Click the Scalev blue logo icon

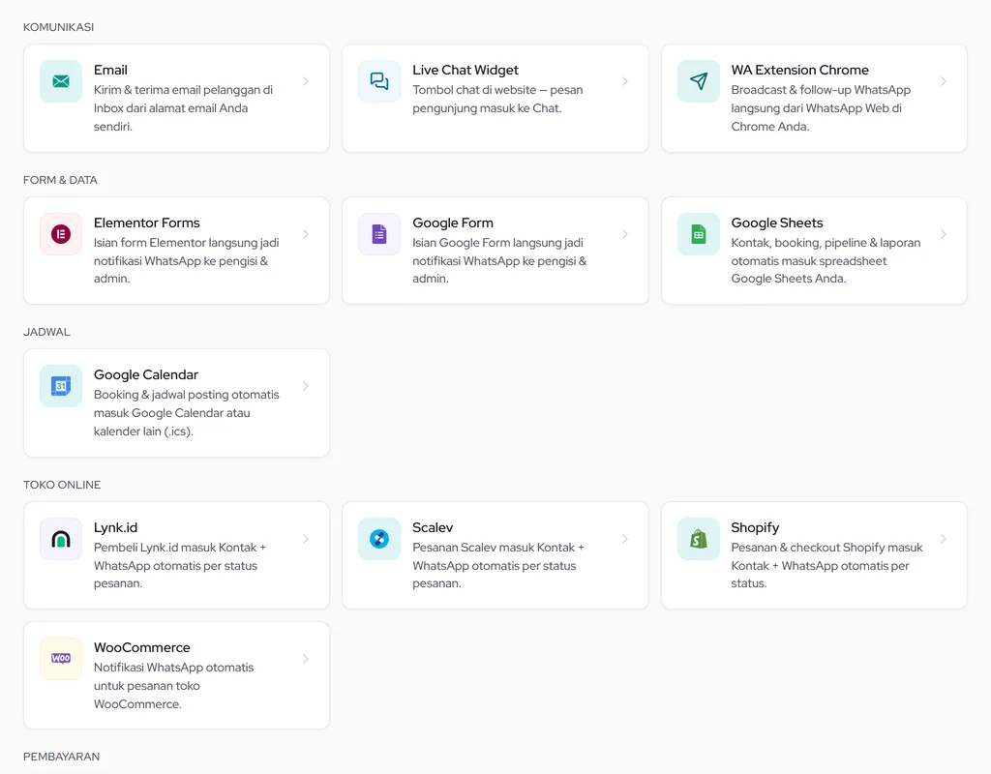(x=379, y=539)
